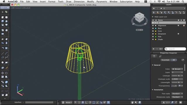Select the Spline curve tool
The height and width of the screenshot is (105, 187).
click(x=6, y=57)
